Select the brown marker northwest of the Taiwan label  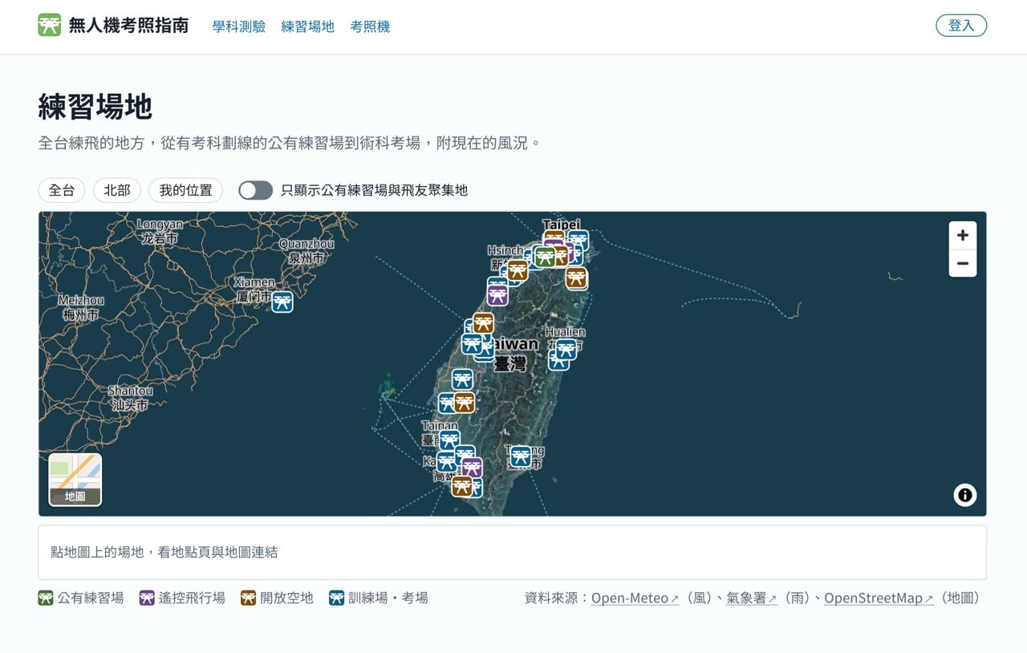tap(483, 322)
